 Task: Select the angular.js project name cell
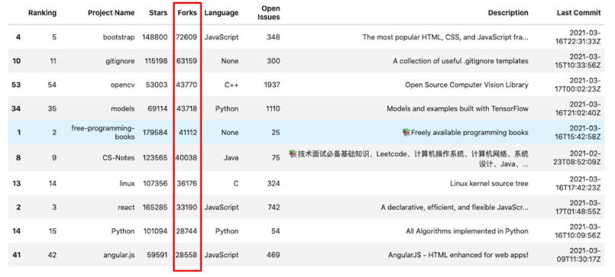point(119,255)
